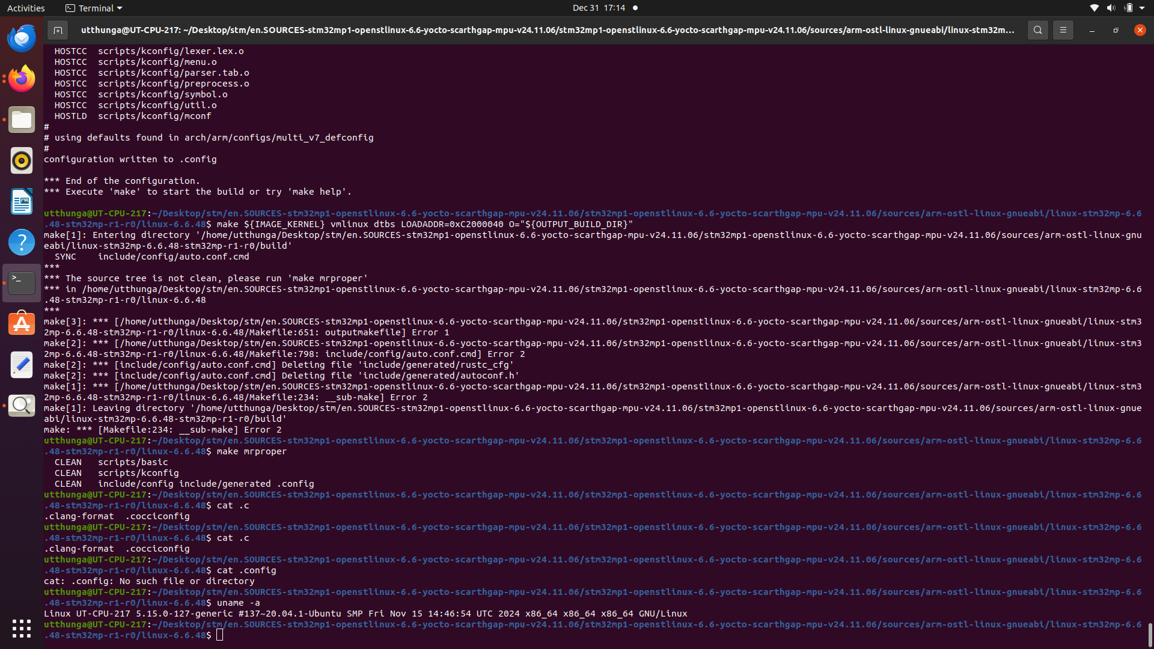Open the Document Scanner dock icon
This screenshot has height=649, width=1154.
click(x=22, y=406)
